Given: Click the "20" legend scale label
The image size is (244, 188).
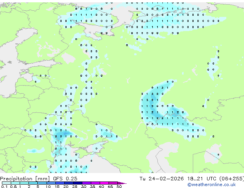Looking at the screenshot, I should click(66, 186).
